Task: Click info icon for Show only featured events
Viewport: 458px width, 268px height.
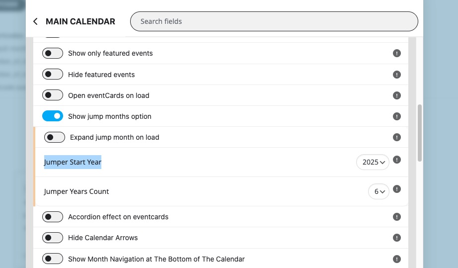Action: pos(397,53)
